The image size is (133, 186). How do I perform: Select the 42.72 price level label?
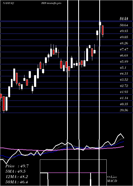124,86
